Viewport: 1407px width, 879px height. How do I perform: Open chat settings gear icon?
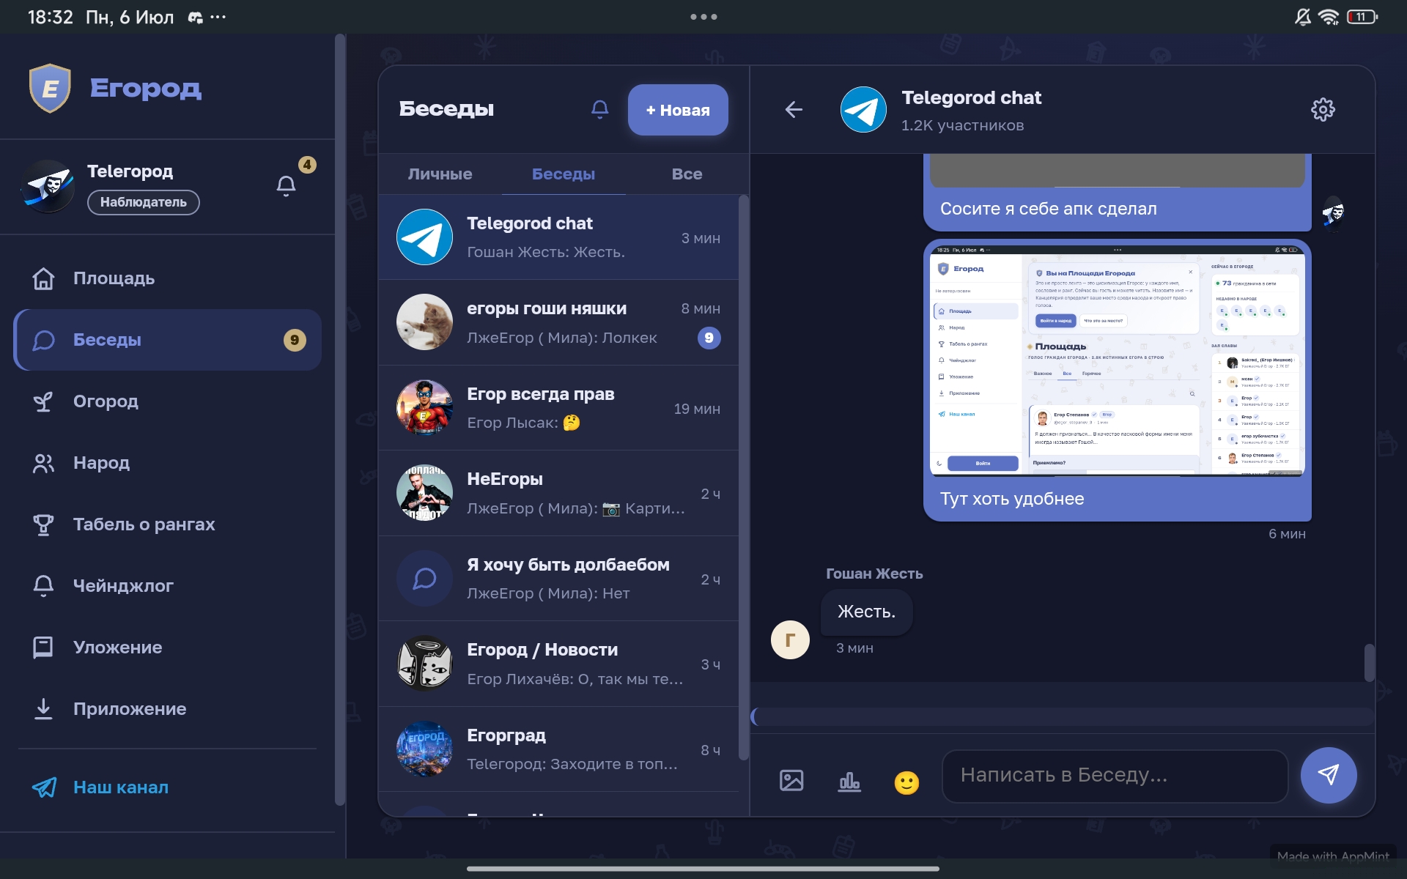click(1323, 110)
